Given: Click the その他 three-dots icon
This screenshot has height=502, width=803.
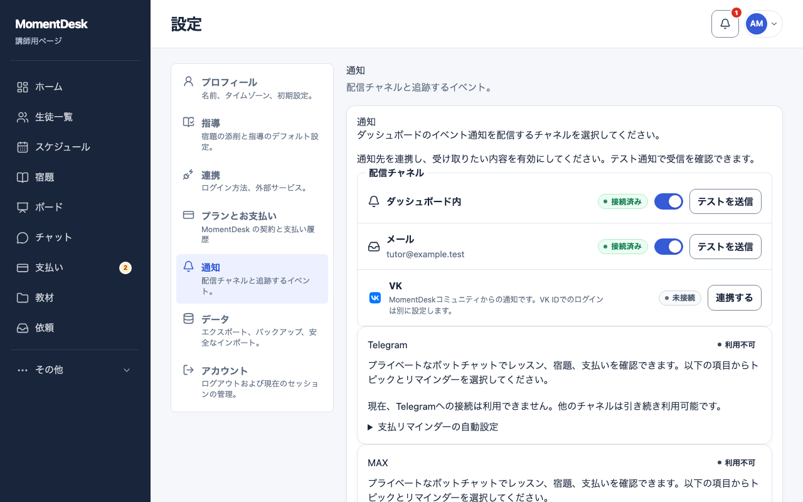Looking at the screenshot, I should (x=23, y=370).
